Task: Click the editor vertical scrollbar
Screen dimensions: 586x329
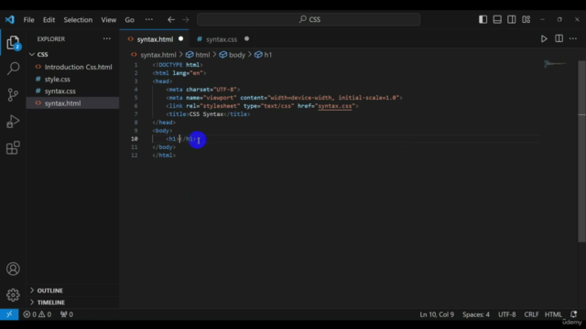Action: (x=581, y=151)
